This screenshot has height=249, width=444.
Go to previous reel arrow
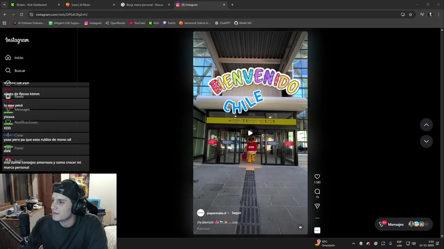tap(426, 125)
